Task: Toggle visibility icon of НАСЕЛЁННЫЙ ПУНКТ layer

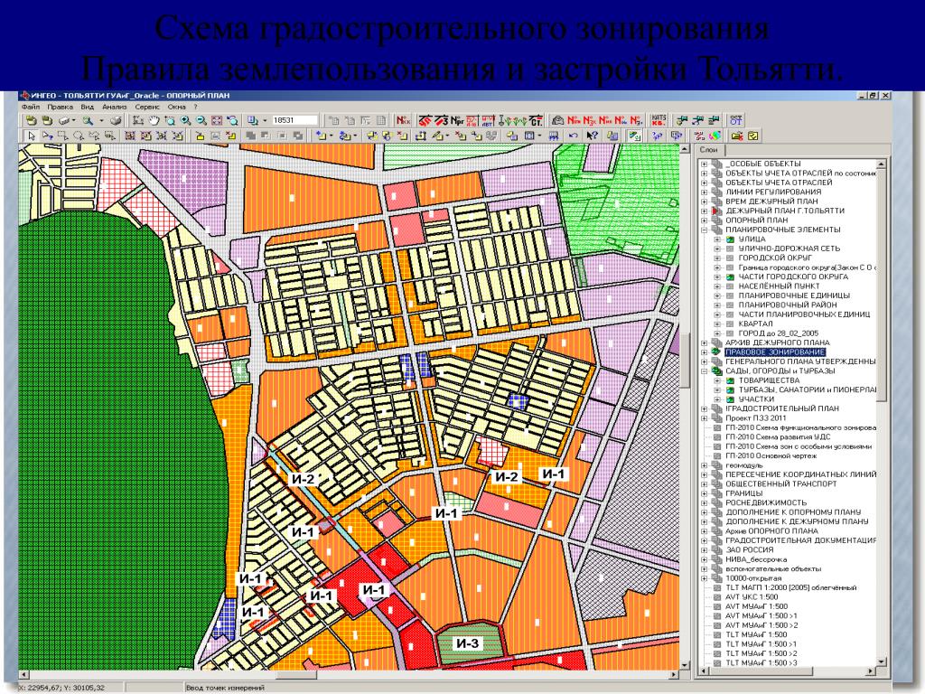Action: pos(730,286)
